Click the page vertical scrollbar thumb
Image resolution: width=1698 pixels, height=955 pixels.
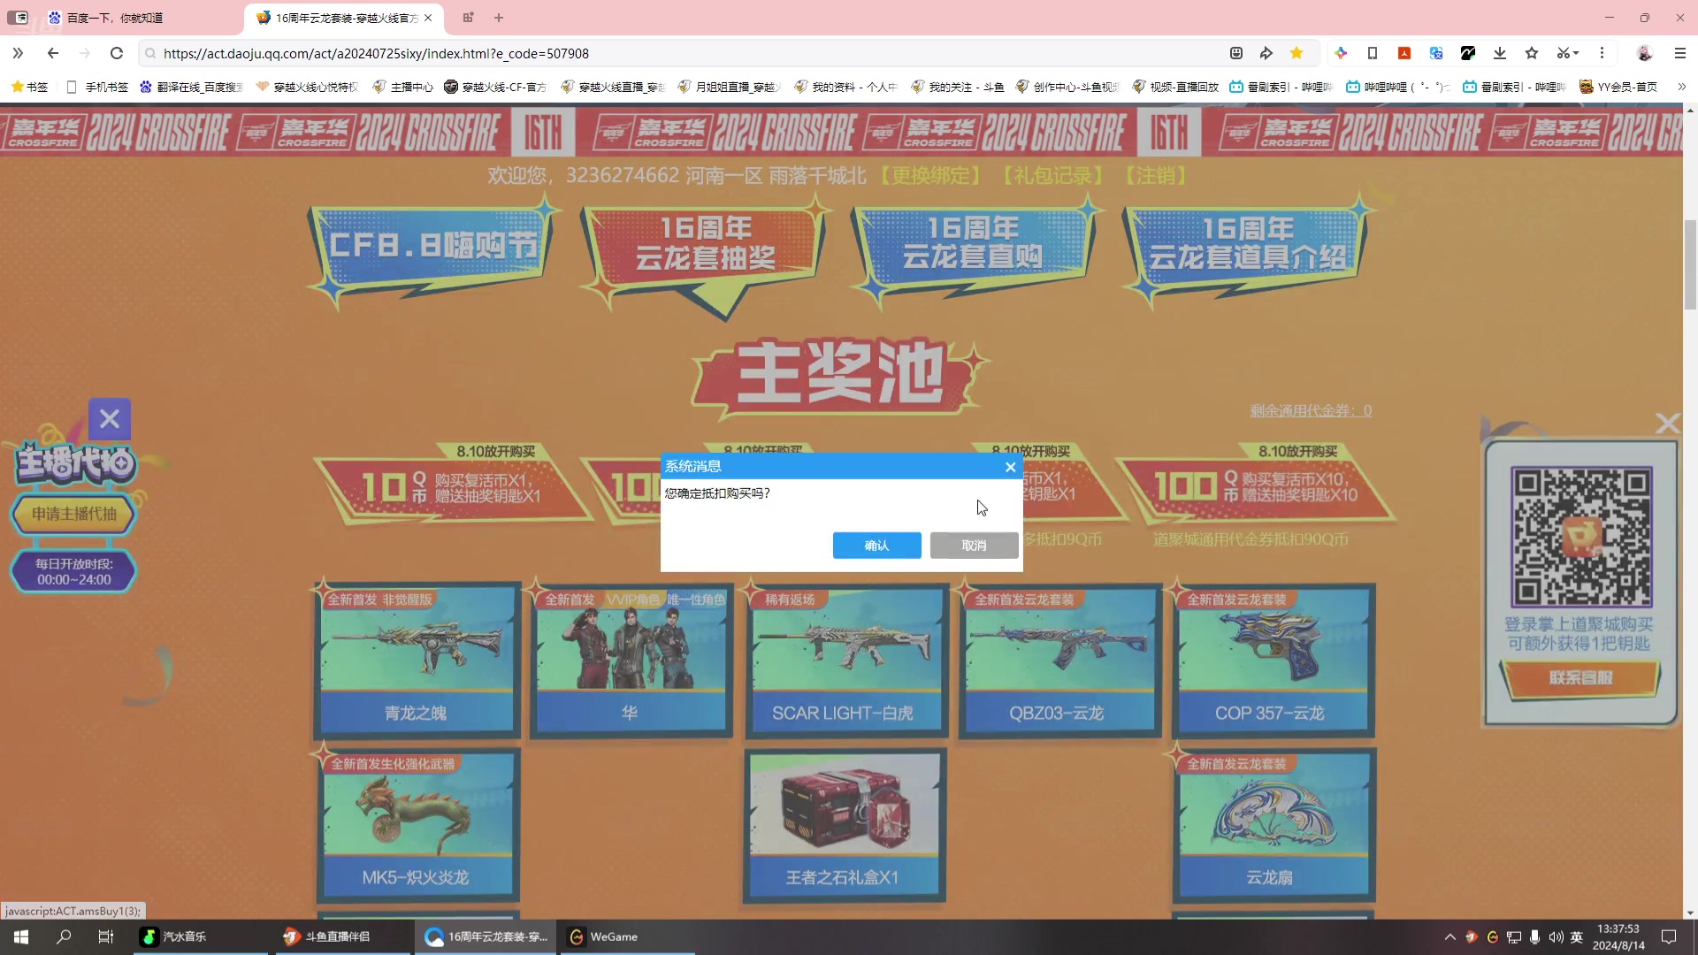[1690, 265]
